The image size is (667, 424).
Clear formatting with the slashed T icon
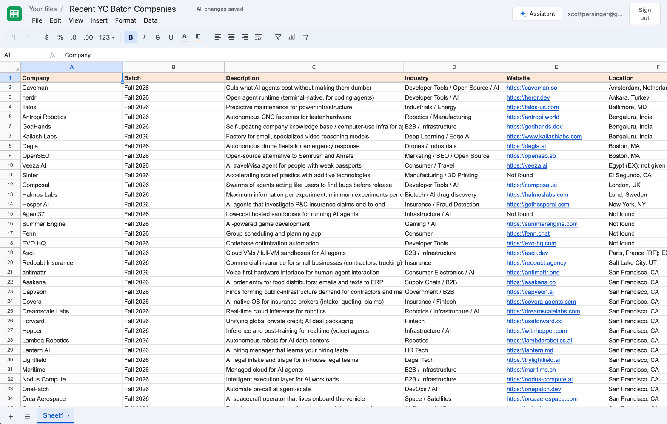pos(305,37)
